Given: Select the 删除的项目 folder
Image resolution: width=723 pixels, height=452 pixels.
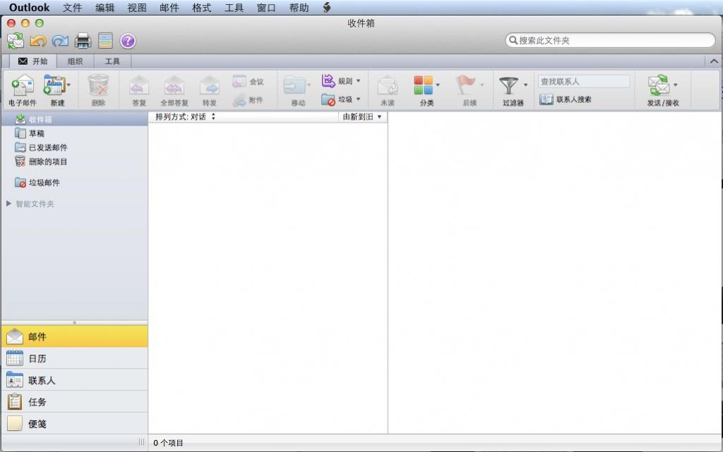Looking at the screenshot, I should click(74, 161).
